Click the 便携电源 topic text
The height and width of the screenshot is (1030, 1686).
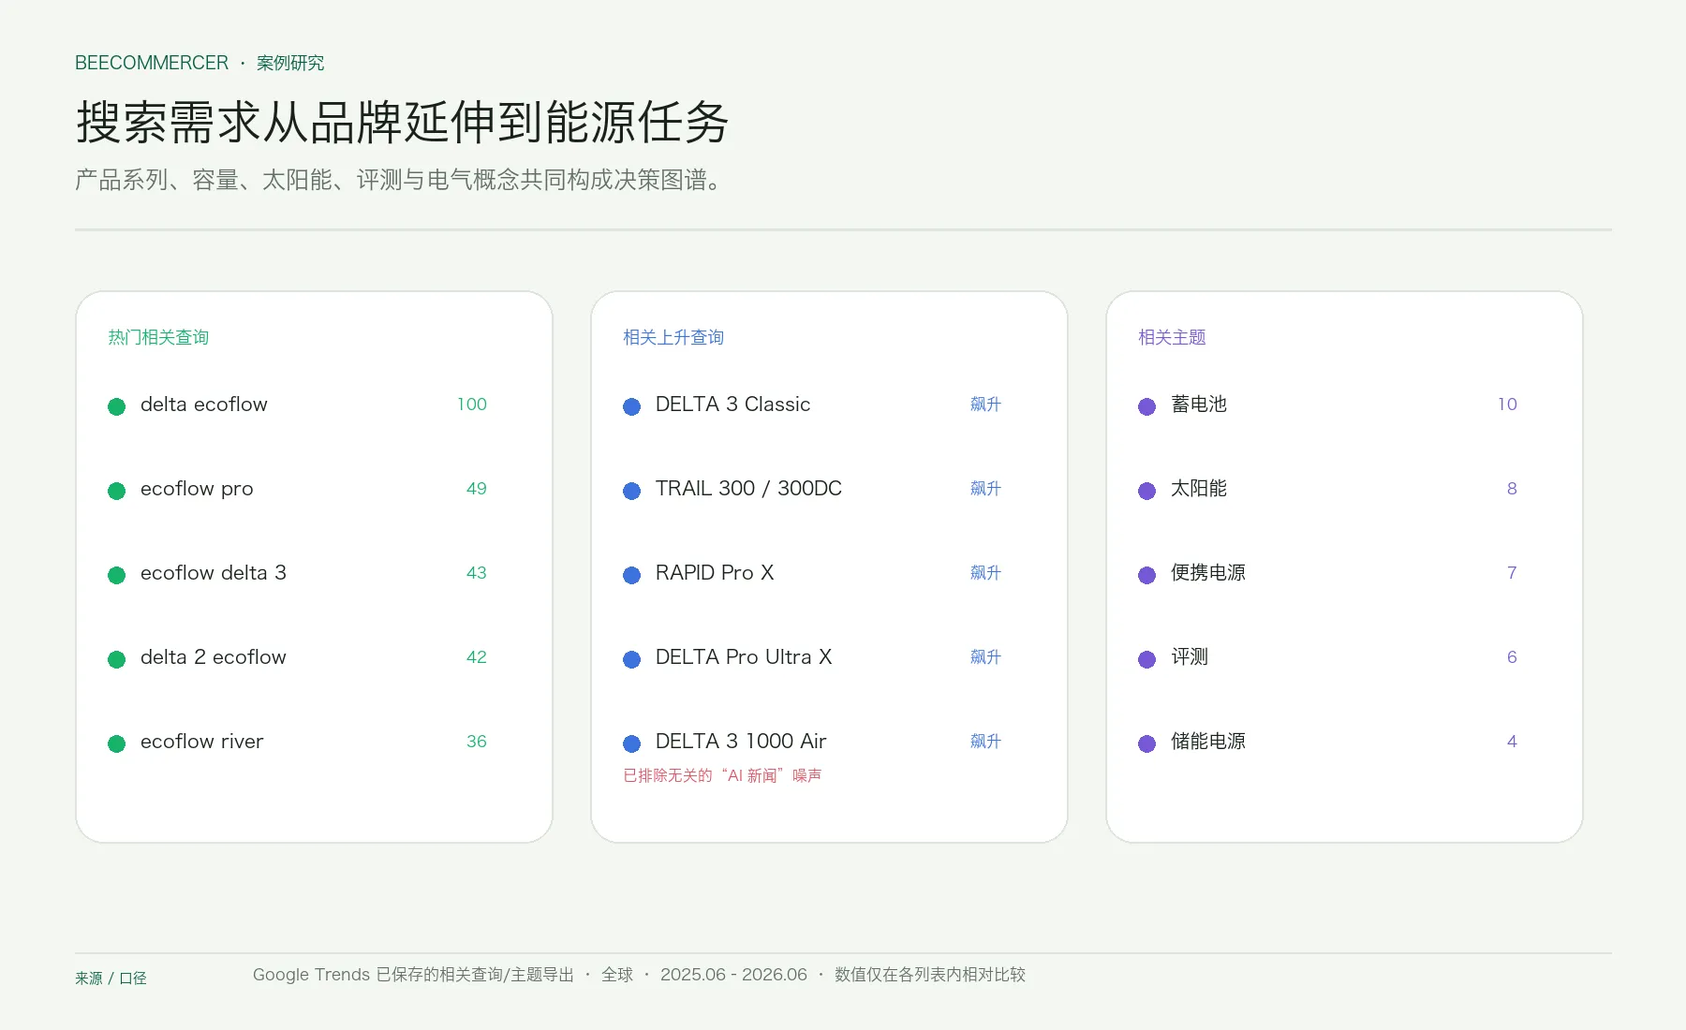(1208, 573)
